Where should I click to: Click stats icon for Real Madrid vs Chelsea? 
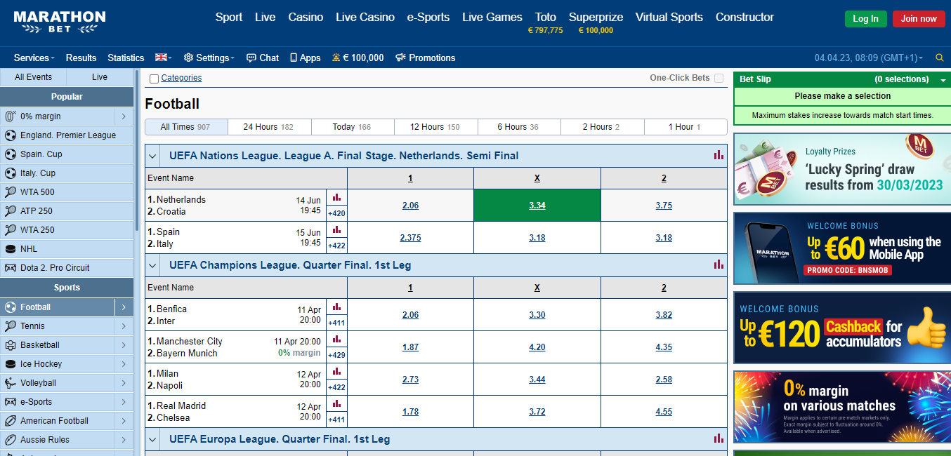click(x=336, y=403)
